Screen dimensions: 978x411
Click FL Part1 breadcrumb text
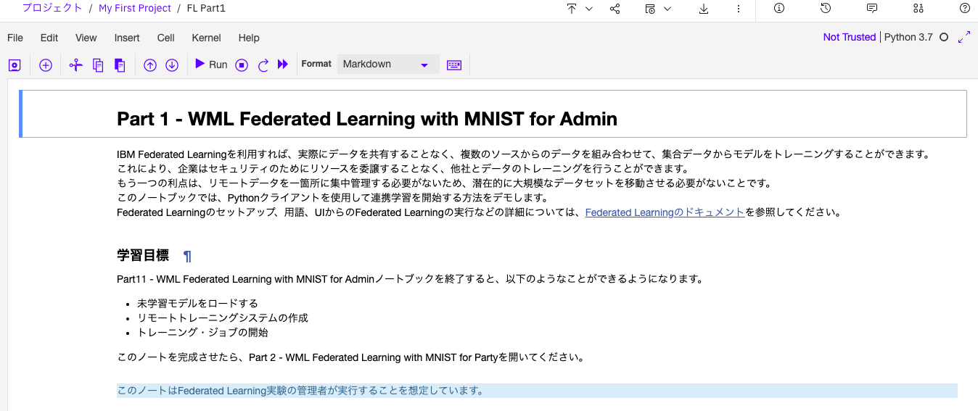pos(207,8)
